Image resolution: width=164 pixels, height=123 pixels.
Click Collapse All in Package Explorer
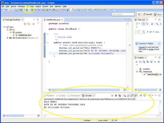click(25, 24)
